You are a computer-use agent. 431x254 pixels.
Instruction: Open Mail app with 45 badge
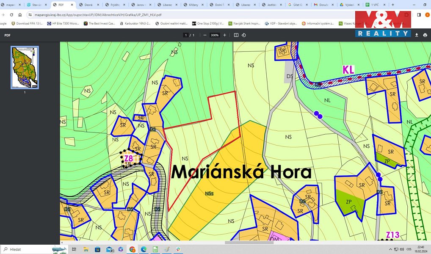[110, 250]
